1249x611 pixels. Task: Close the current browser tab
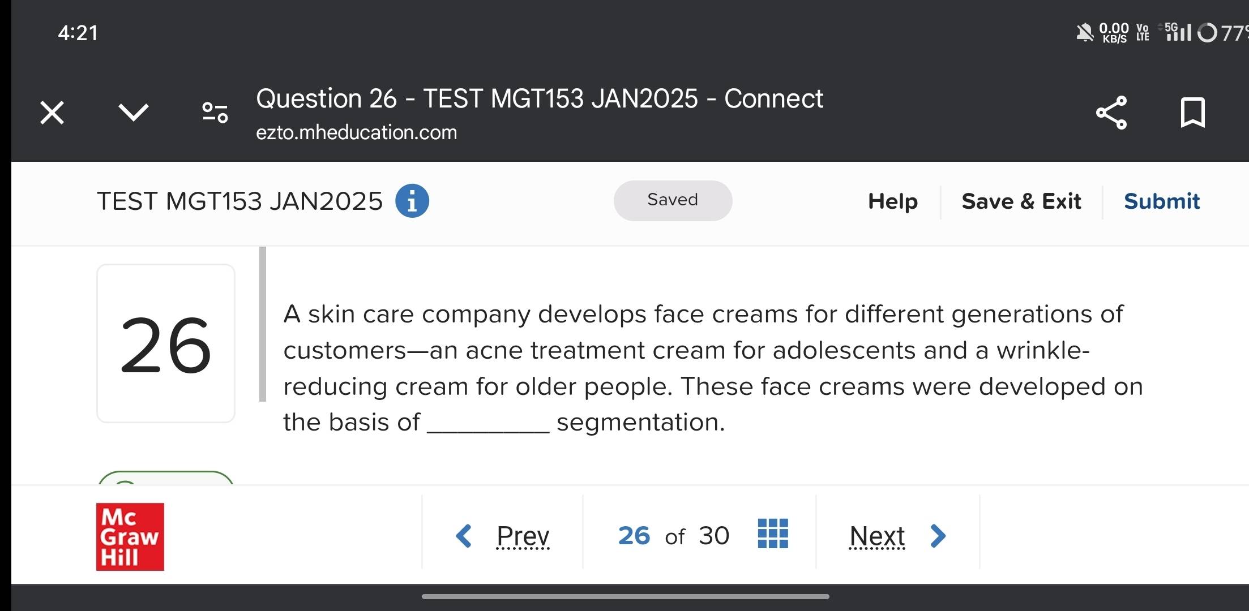(51, 113)
